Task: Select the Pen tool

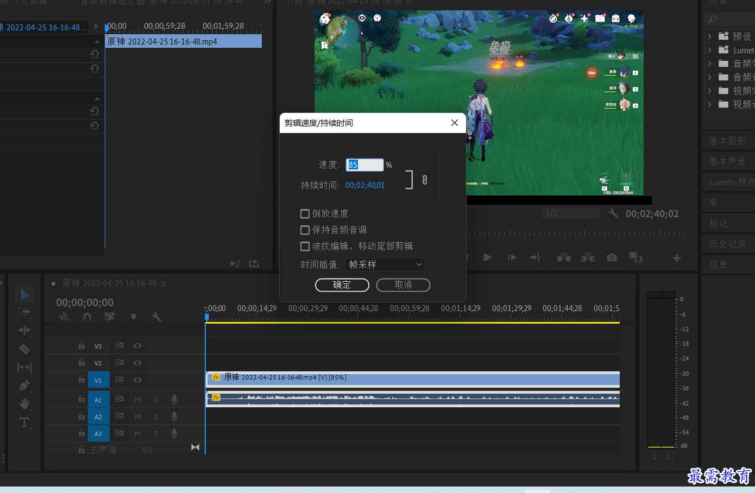Action: tap(24, 385)
